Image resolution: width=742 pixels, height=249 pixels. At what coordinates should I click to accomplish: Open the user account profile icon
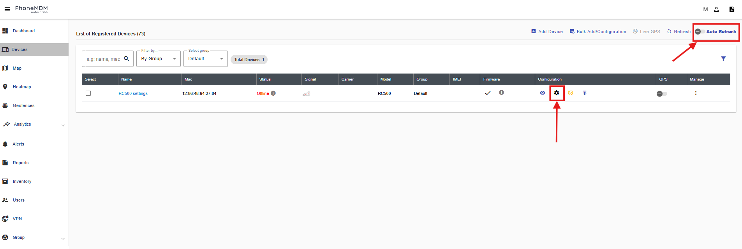[x=716, y=9]
